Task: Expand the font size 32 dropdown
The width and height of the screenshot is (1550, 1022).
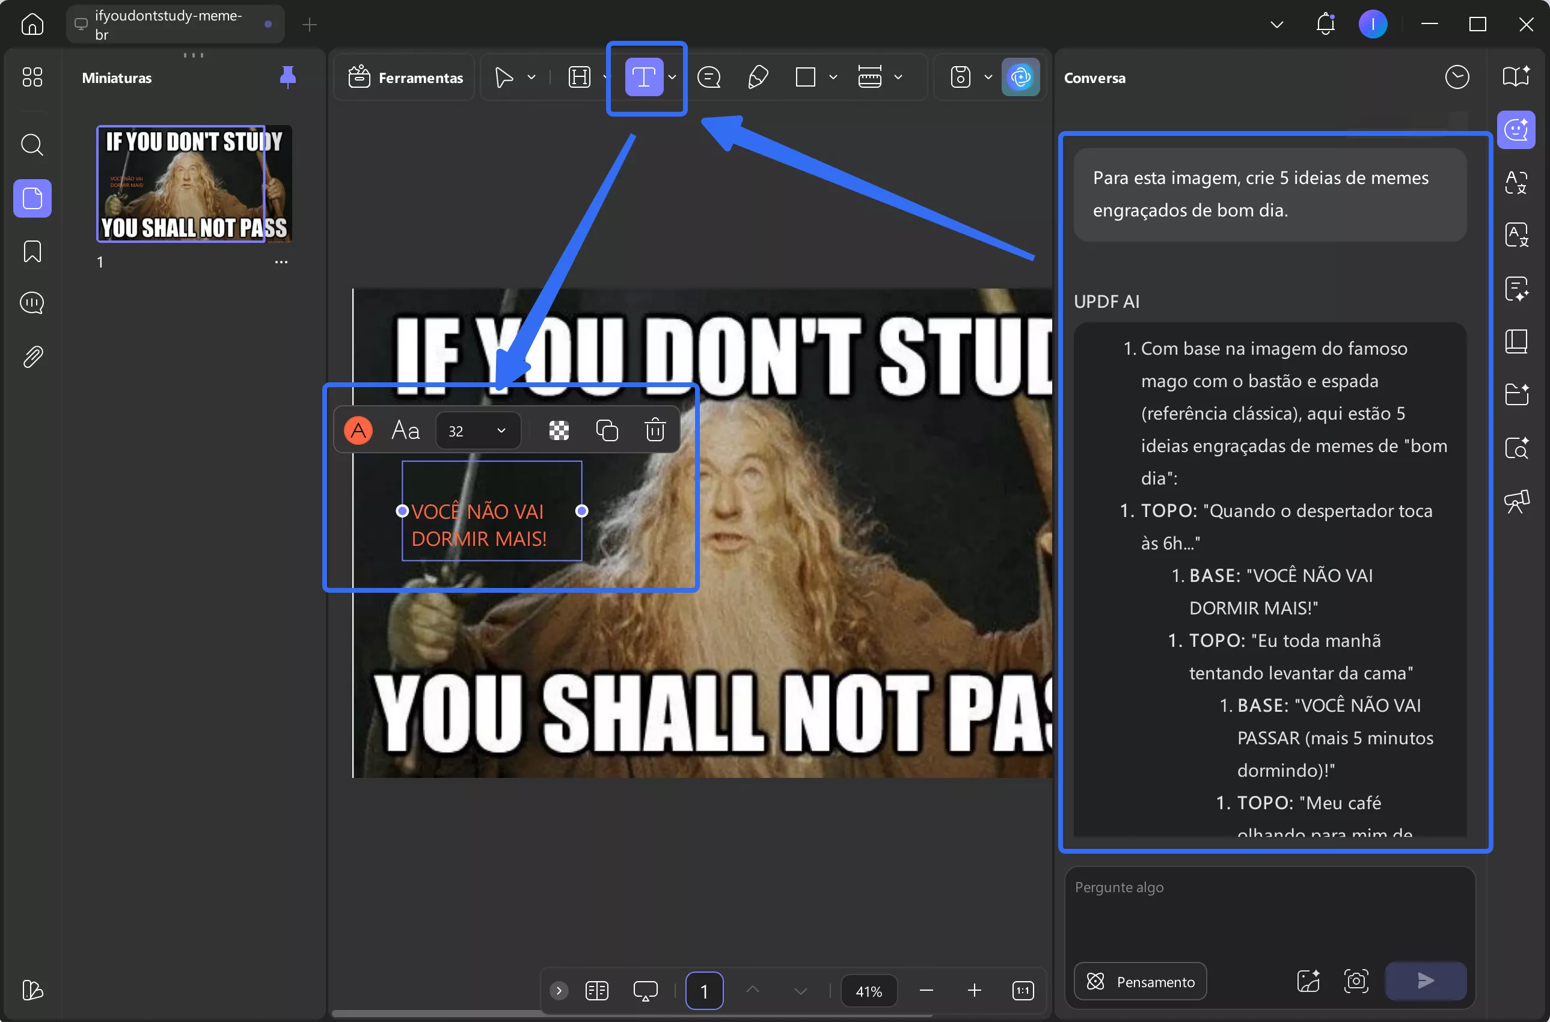Action: [x=501, y=431]
